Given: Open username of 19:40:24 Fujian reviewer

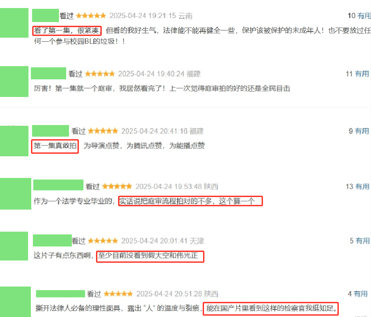Looking at the screenshot, I should [x=49, y=73].
